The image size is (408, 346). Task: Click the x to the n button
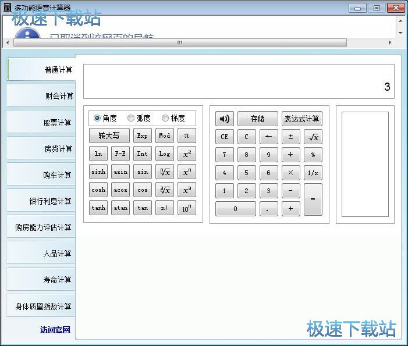[x=187, y=172]
